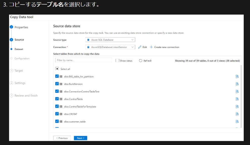Screen dimensions: 250x145
Task: Click table grid icon beside dbo.BuildVersion
Action: click(61, 84)
